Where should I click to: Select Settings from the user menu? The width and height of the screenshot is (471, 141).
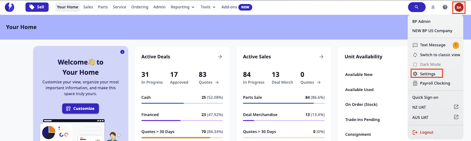[427, 74]
